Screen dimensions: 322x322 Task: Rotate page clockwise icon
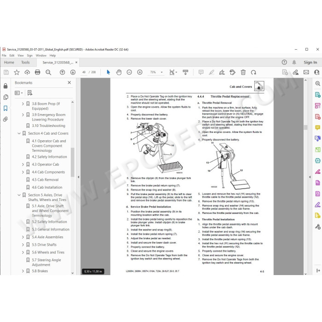coord(253,72)
